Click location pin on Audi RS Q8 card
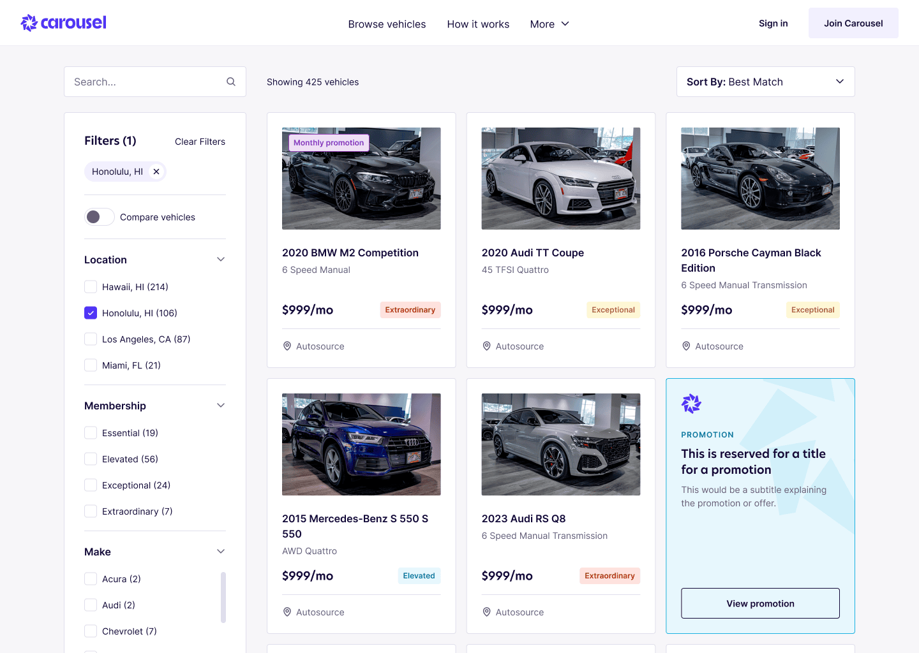Screen dimensions: 919x653 [487, 612]
